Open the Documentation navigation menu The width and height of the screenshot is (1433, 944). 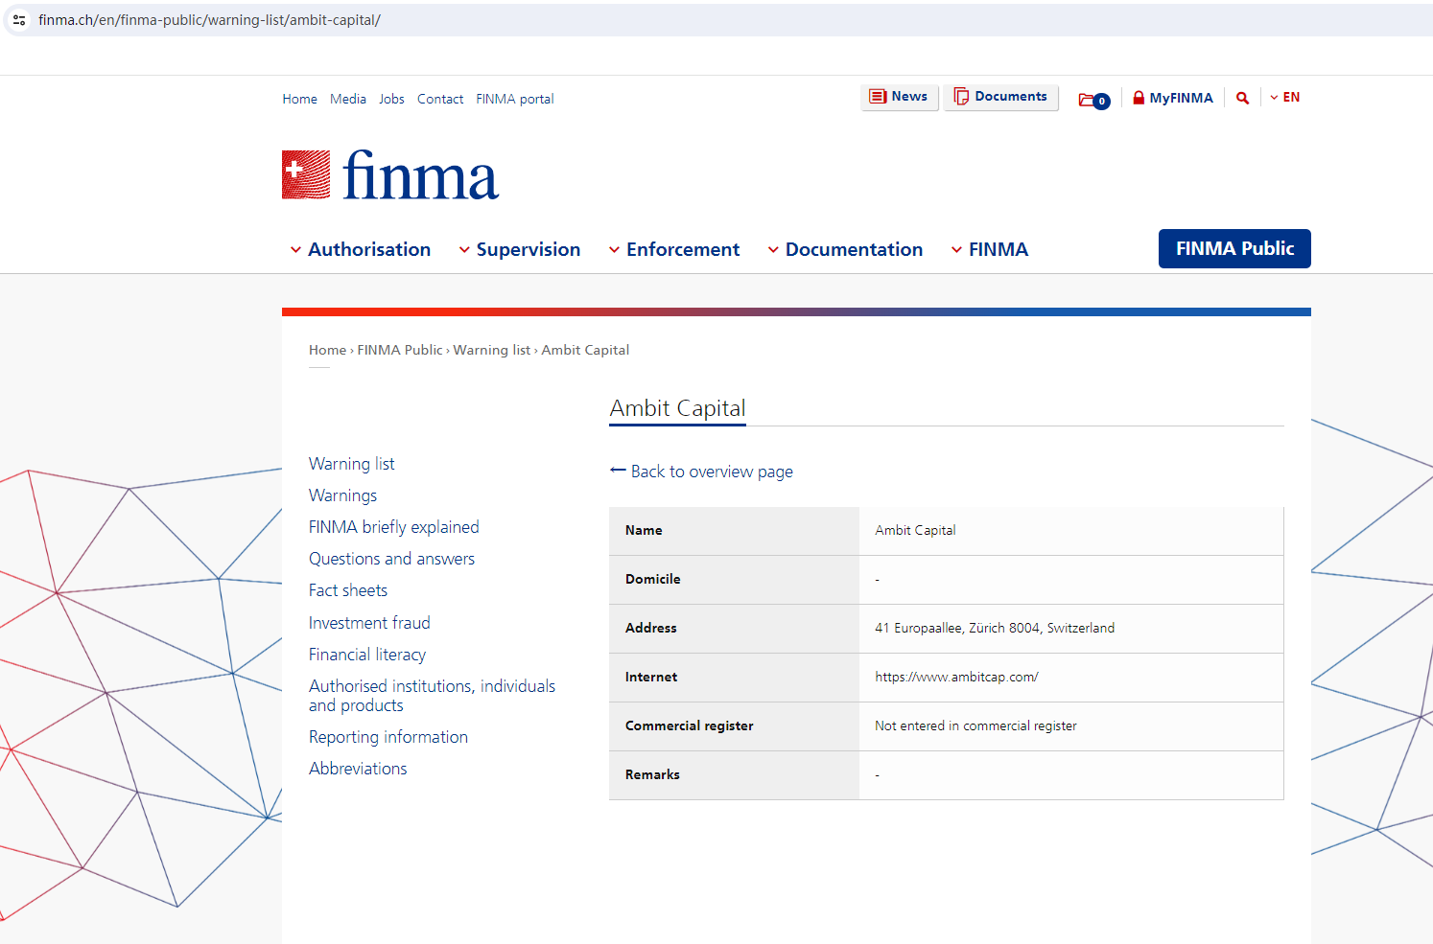[x=845, y=250]
